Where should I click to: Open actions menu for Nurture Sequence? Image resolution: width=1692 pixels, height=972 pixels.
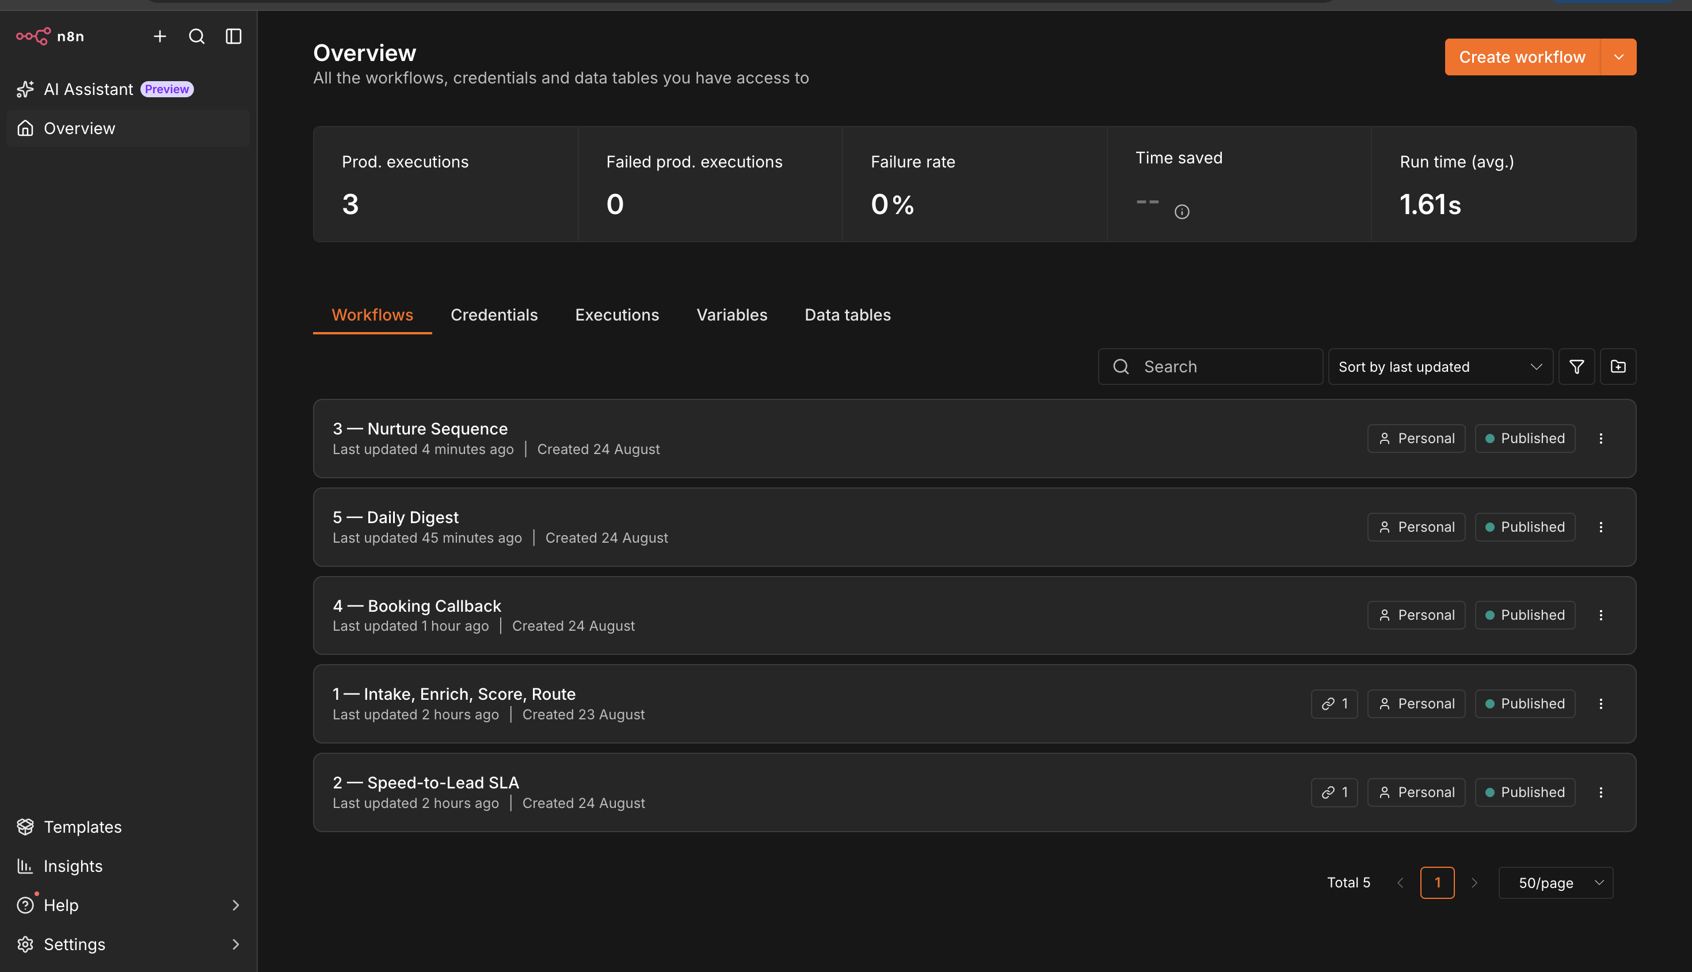point(1600,439)
